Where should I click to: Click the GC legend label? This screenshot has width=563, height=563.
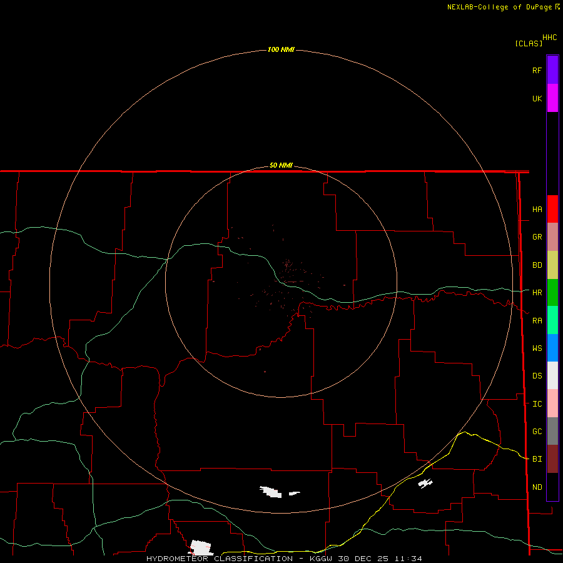[537, 432]
